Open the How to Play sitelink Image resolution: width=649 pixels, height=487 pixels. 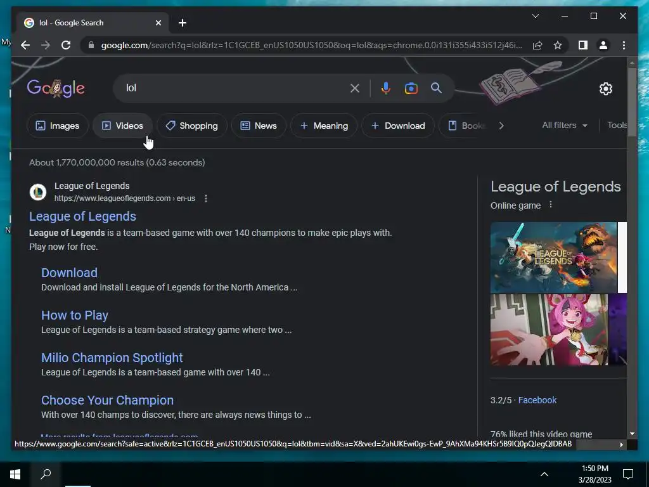(75, 315)
